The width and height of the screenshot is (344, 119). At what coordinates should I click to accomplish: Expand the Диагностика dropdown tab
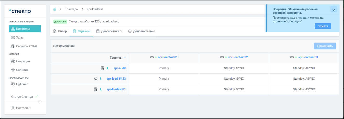[x=109, y=31]
